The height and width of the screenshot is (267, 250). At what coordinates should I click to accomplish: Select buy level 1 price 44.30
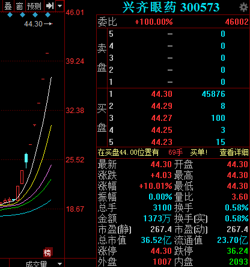pos(162,94)
